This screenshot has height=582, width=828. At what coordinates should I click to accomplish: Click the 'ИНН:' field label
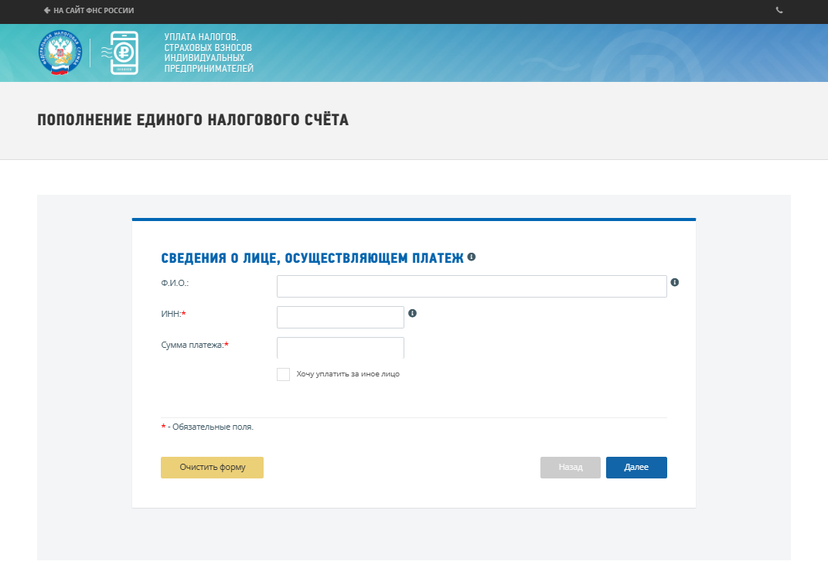pyautogui.click(x=172, y=314)
